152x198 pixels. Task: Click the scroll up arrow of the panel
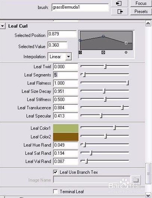[148, 23]
